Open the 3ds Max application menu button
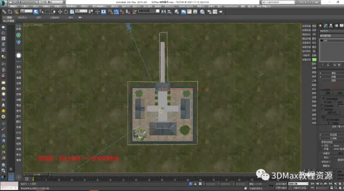 pyautogui.click(x=4, y=3)
